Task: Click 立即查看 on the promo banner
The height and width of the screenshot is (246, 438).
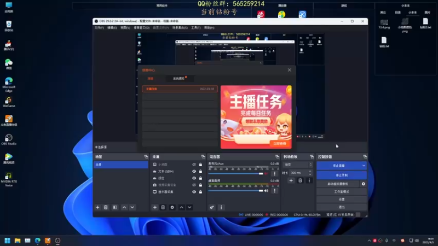Action: [x=280, y=143]
